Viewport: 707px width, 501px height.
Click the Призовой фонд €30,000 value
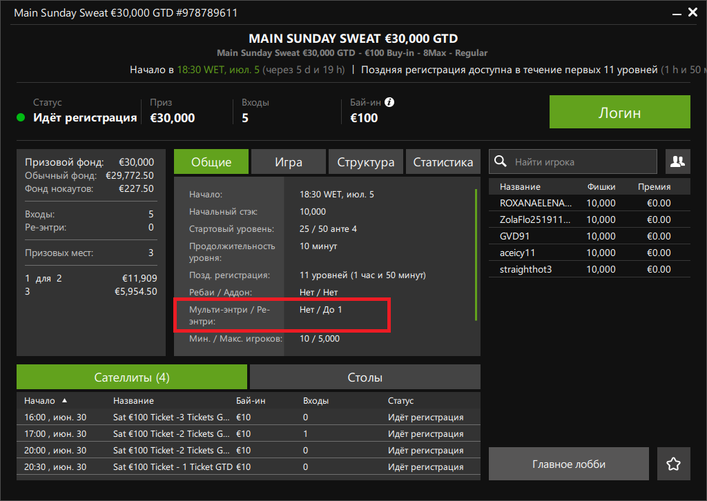point(136,161)
